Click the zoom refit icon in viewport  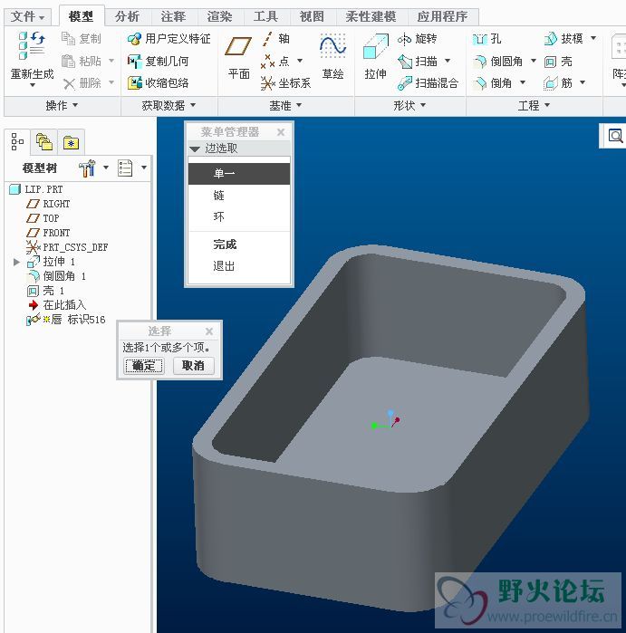(615, 136)
